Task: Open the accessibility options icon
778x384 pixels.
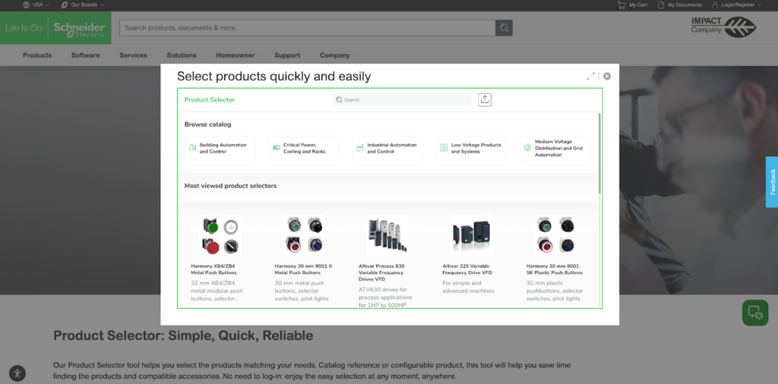Action: [17, 373]
